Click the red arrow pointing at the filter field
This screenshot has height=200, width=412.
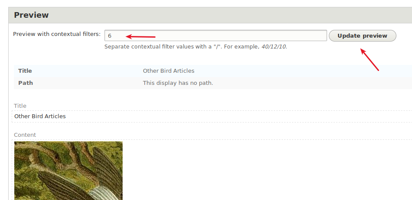pos(140,36)
